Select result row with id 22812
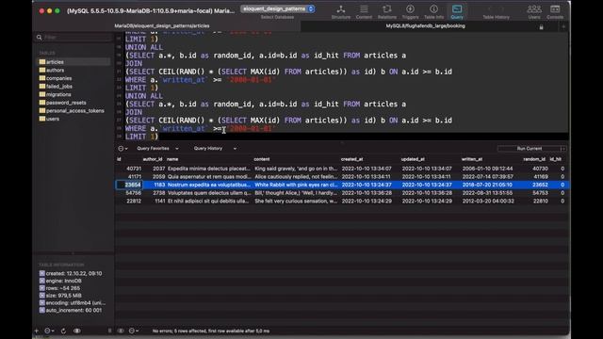 click(x=342, y=201)
